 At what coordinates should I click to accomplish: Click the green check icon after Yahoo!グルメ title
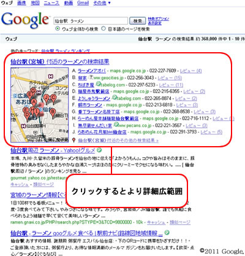pos(99,150)
